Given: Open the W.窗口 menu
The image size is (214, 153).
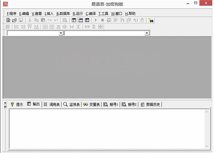Looking at the screenshot, I should (117, 14).
